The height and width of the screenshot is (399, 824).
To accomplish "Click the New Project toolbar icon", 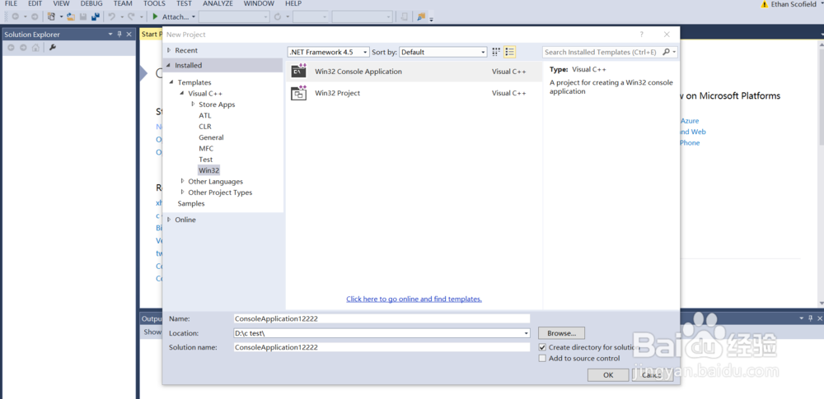I will click(51, 16).
